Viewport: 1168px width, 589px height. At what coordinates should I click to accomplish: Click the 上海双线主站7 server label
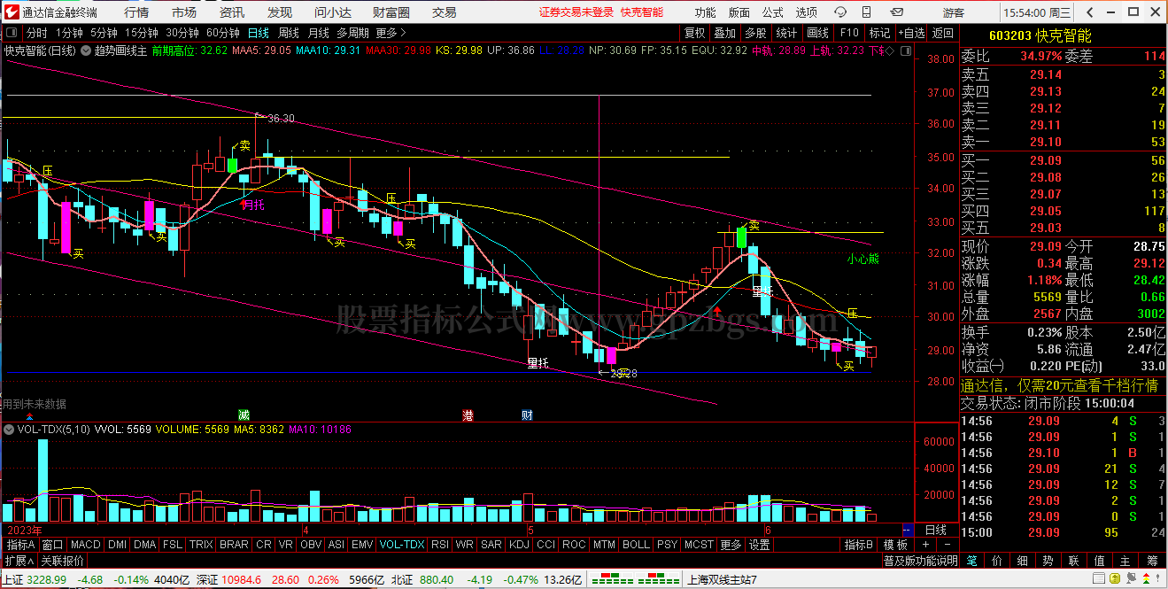pos(722,580)
